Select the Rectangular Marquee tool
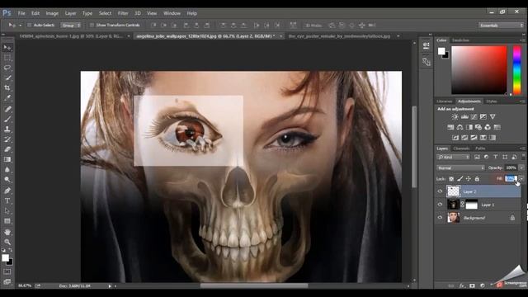The width and height of the screenshot is (528, 297). [7, 58]
